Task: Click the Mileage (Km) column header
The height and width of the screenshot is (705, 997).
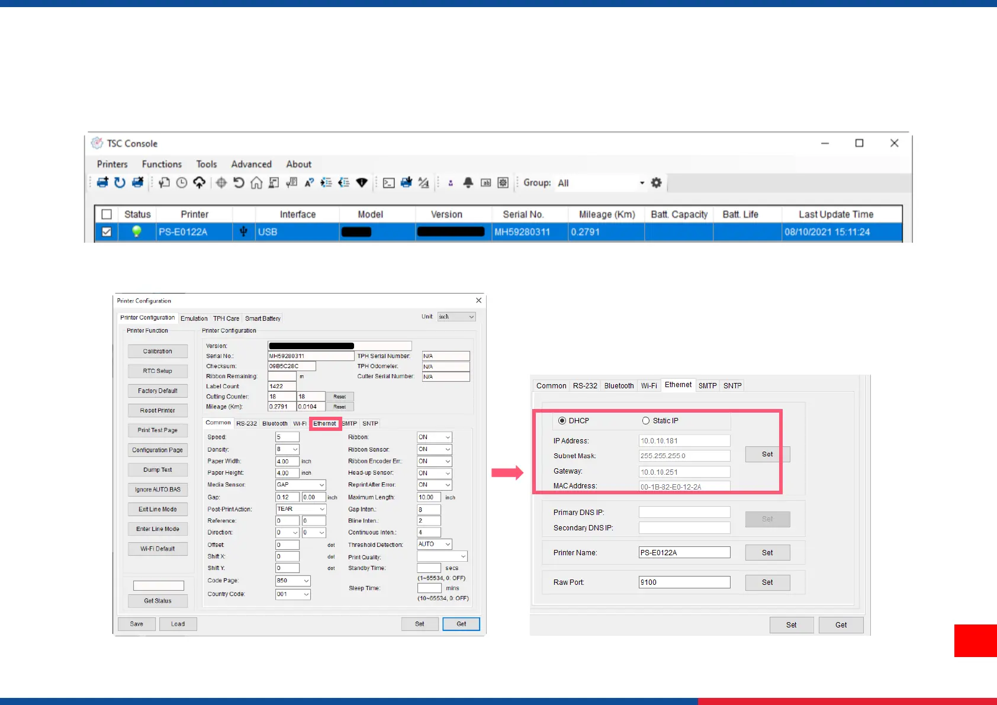Action: point(607,214)
